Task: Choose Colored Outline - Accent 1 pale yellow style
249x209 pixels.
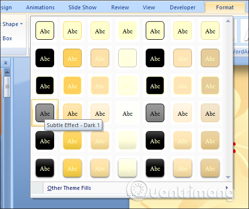Action: tap(72, 30)
